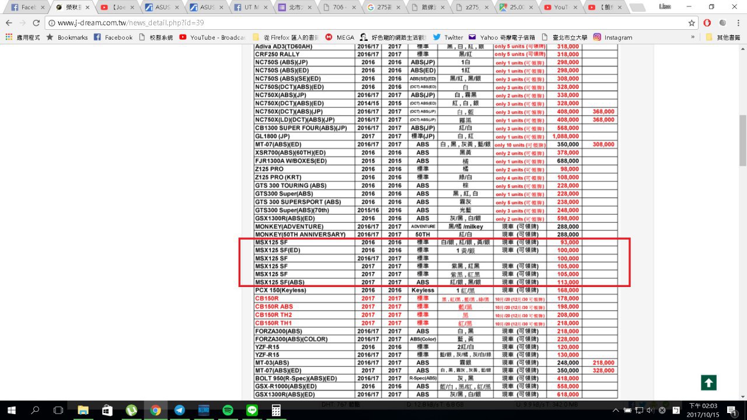Click the Opera extension icon in toolbar
This screenshot has width=747, height=420.
tap(707, 23)
